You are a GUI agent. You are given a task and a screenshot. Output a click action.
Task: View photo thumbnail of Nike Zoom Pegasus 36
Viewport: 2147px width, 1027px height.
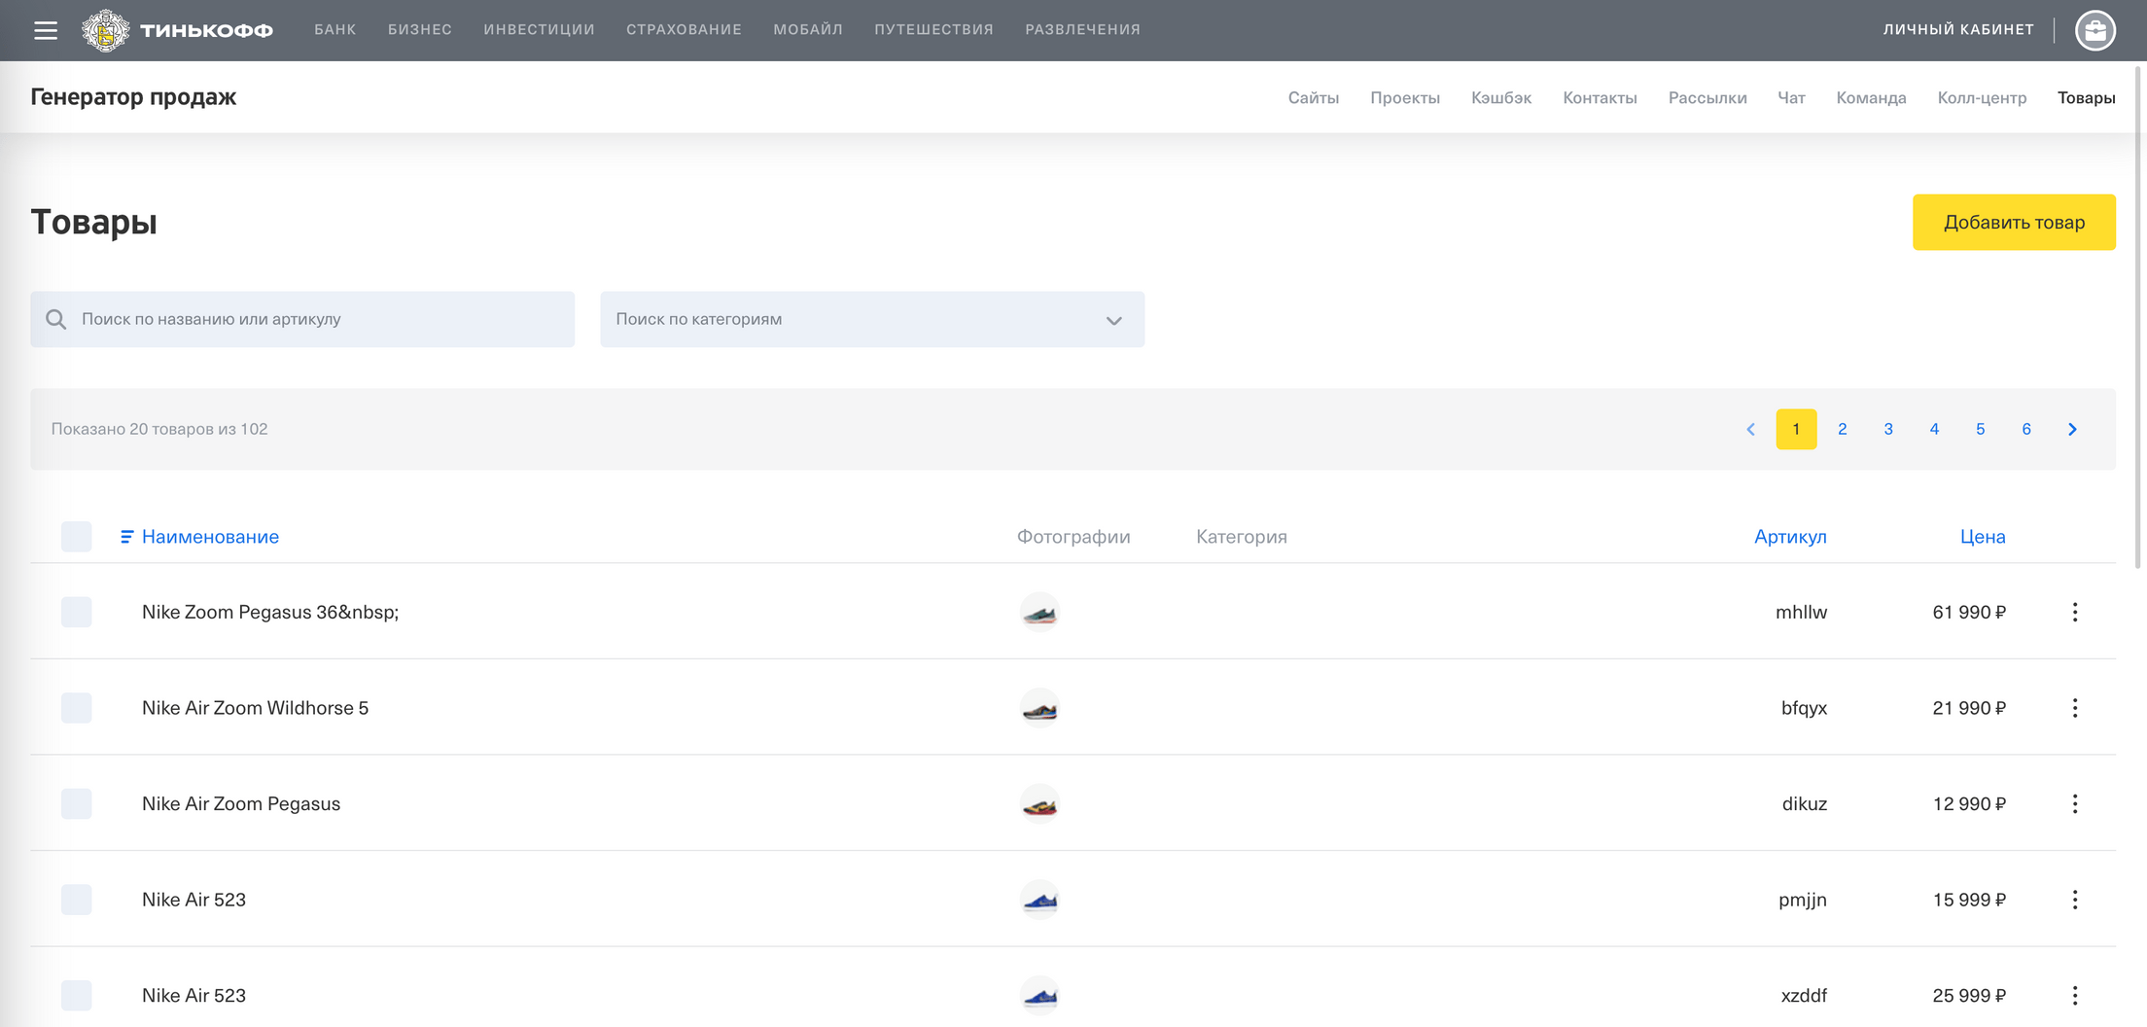pyautogui.click(x=1039, y=612)
